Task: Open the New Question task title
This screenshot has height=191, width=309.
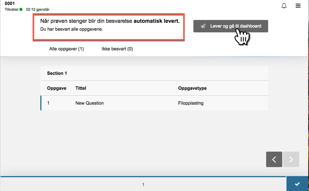Action: (x=89, y=103)
